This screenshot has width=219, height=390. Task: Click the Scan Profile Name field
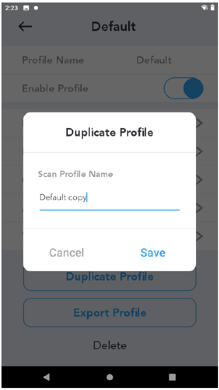pyautogui.click(x=110, y=198)
